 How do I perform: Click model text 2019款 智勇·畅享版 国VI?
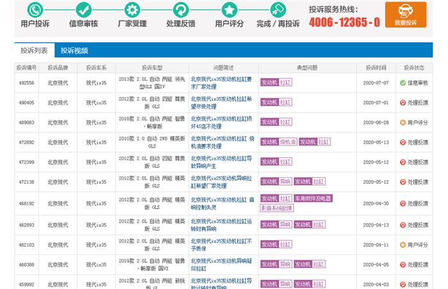[152, 265]
